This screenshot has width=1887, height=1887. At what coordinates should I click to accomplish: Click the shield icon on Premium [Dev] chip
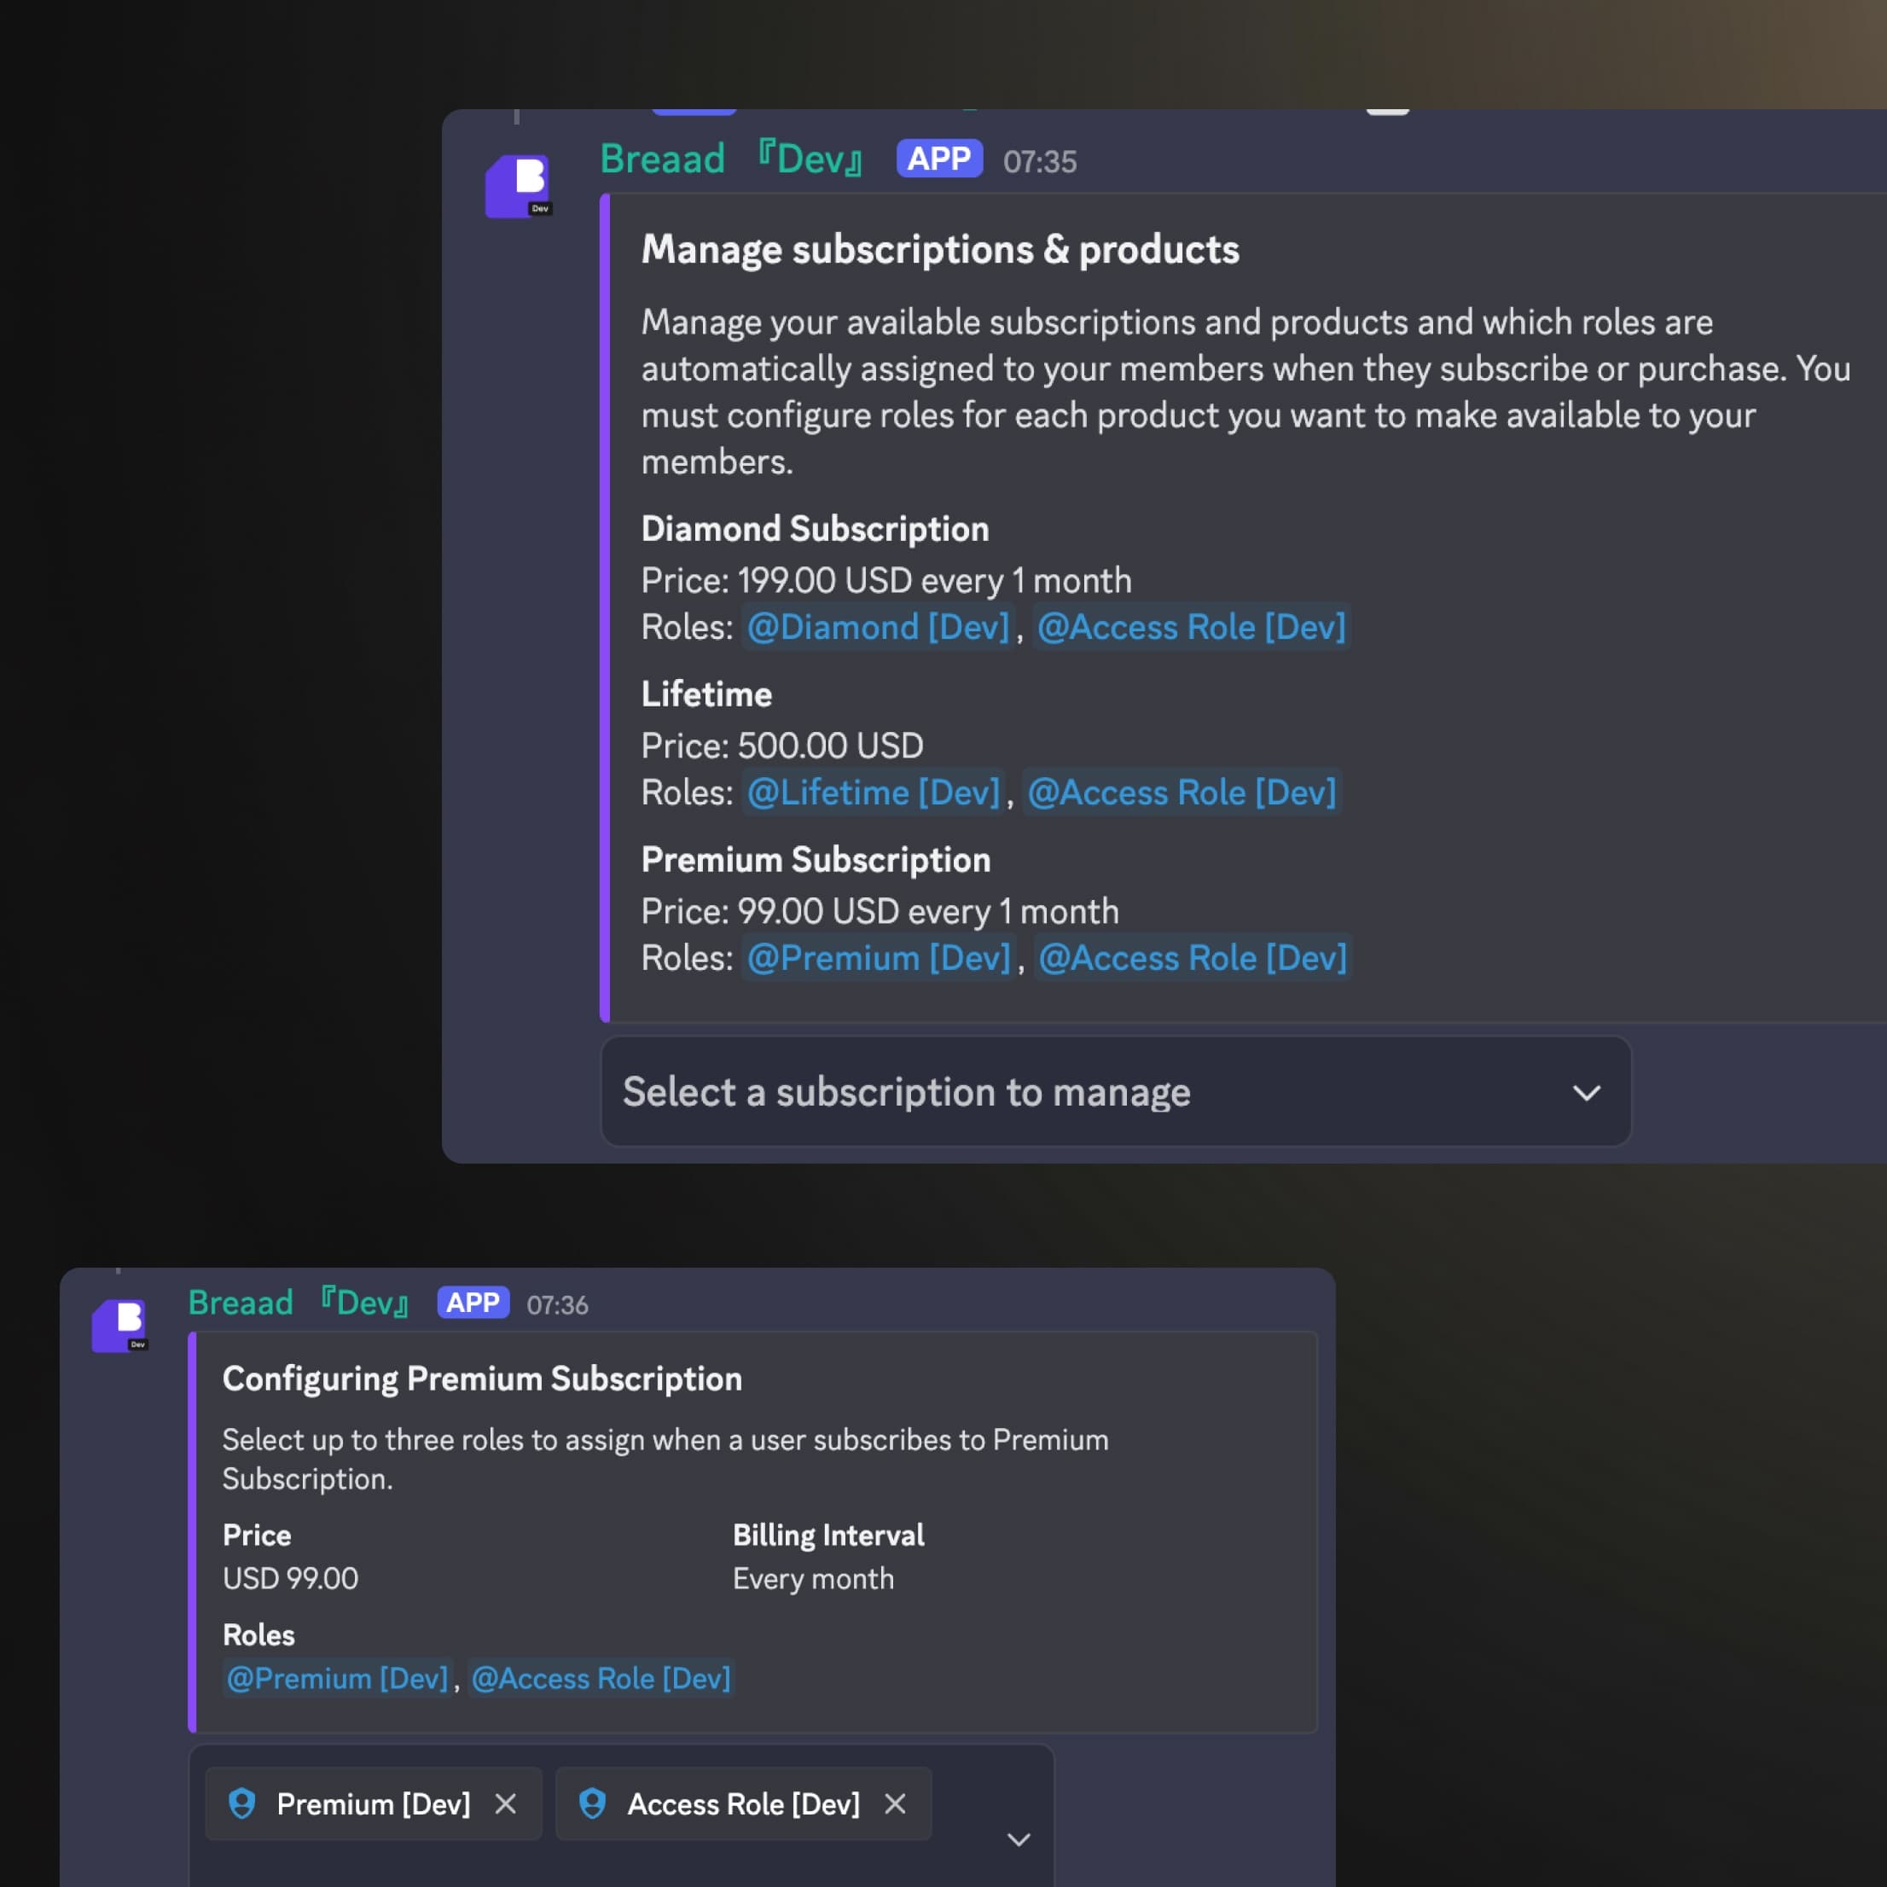pos(241,1803)
